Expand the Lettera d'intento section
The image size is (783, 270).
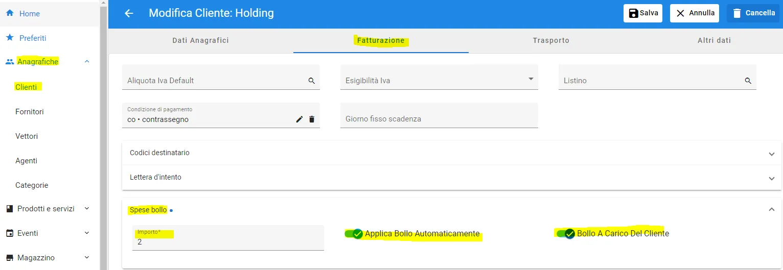point(452,178)
